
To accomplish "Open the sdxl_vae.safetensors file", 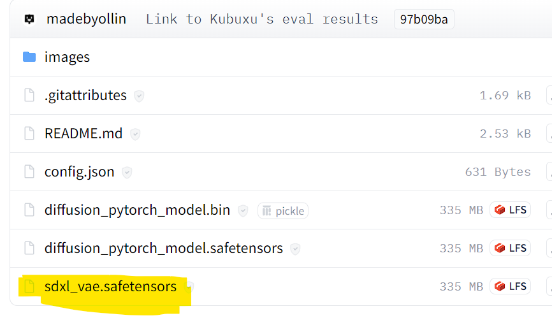I will click(x=110, y=287).
